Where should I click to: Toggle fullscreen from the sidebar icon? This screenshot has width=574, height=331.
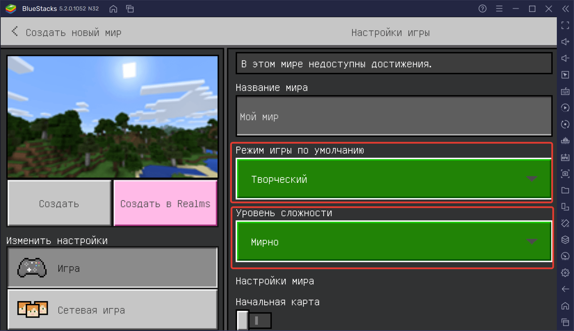pos(565,25)
